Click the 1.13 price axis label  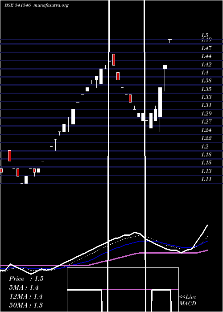click(x=206, y=171)
